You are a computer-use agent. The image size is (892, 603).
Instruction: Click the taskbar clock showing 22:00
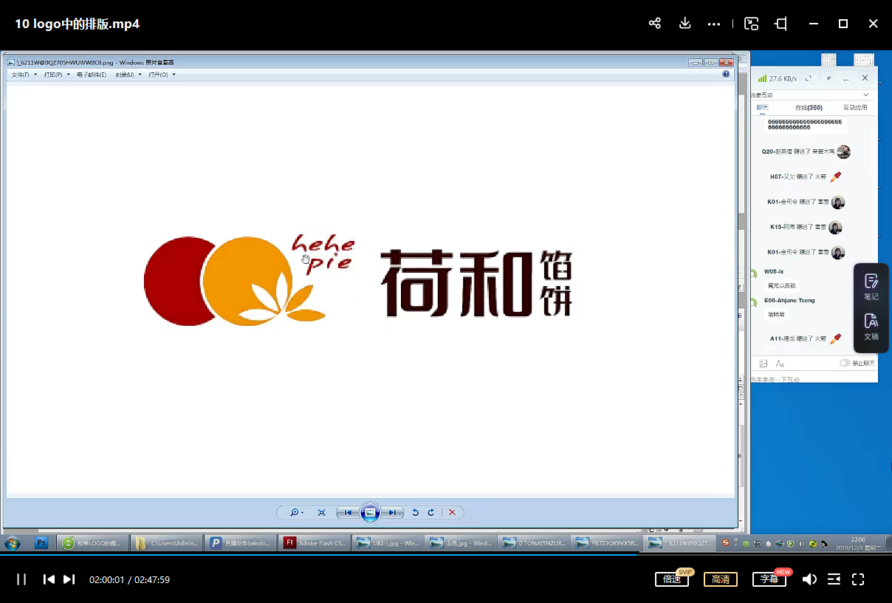tap(858, 543)
